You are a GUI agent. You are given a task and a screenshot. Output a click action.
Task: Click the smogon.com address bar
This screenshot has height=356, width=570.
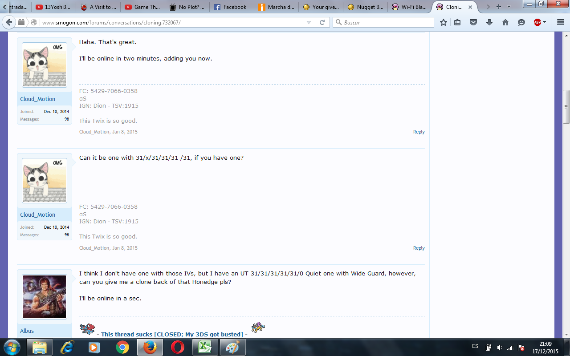click(173, 22)
